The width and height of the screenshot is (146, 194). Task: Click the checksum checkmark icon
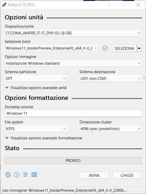pos(105,48)
